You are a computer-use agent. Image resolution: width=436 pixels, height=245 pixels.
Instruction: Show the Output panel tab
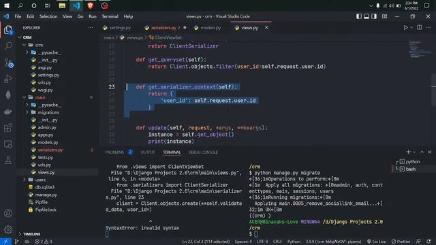[x=148, y=152]
